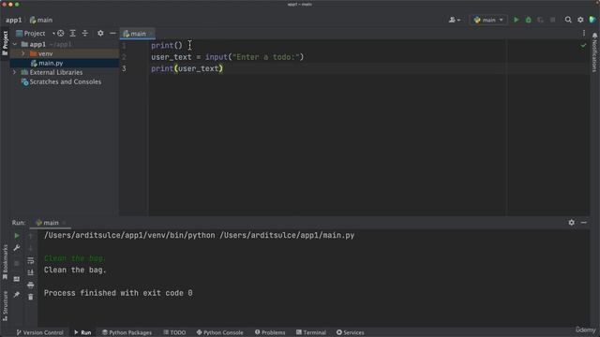This screenshot has width=600, height=337.
Task: Run main with the top toolbar play icon
Action: click(517, 20)
